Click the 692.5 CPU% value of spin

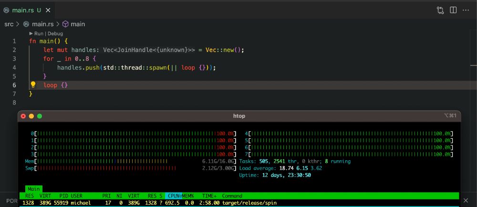[x=172, y=203]
